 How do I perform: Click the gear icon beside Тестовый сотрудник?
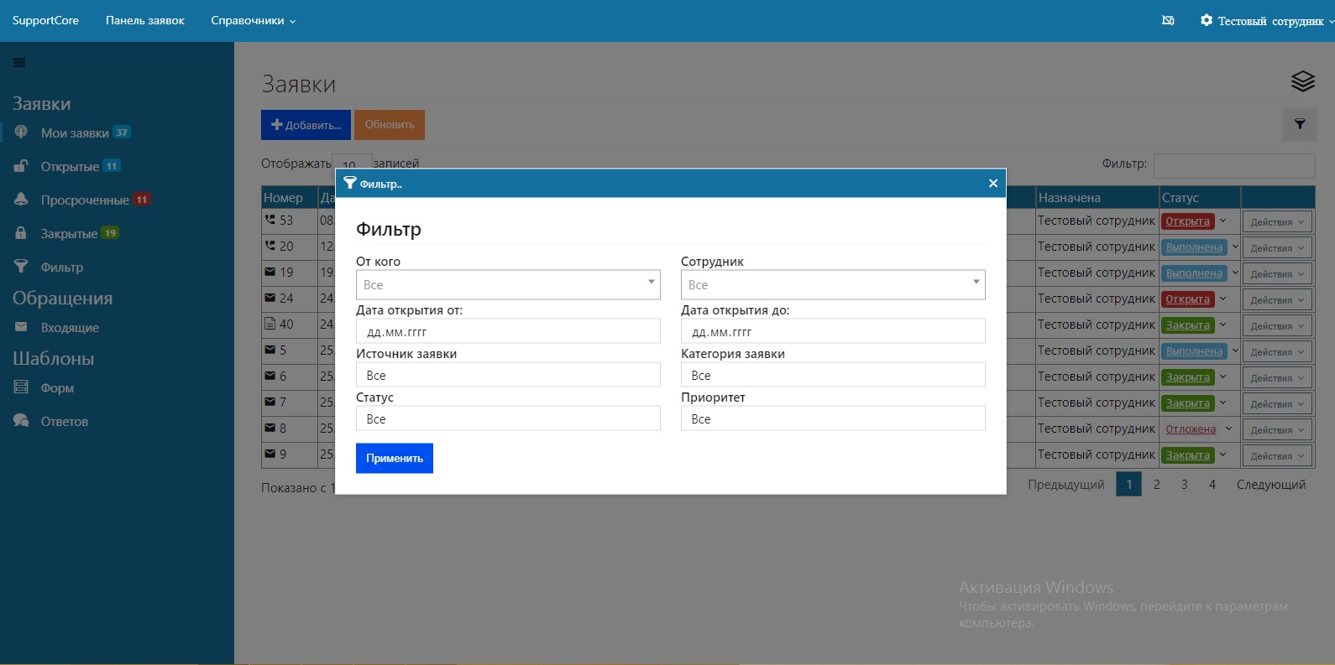tap(1207, 20)
